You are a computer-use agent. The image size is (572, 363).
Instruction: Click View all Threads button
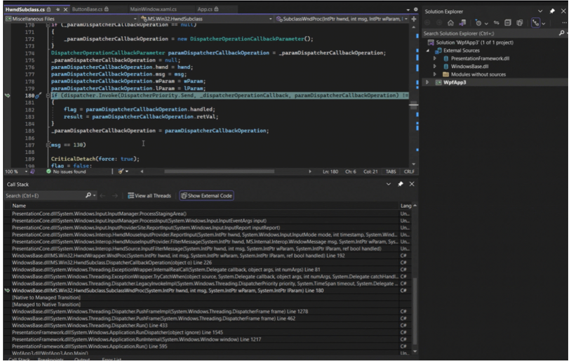[x=149, y=195]
